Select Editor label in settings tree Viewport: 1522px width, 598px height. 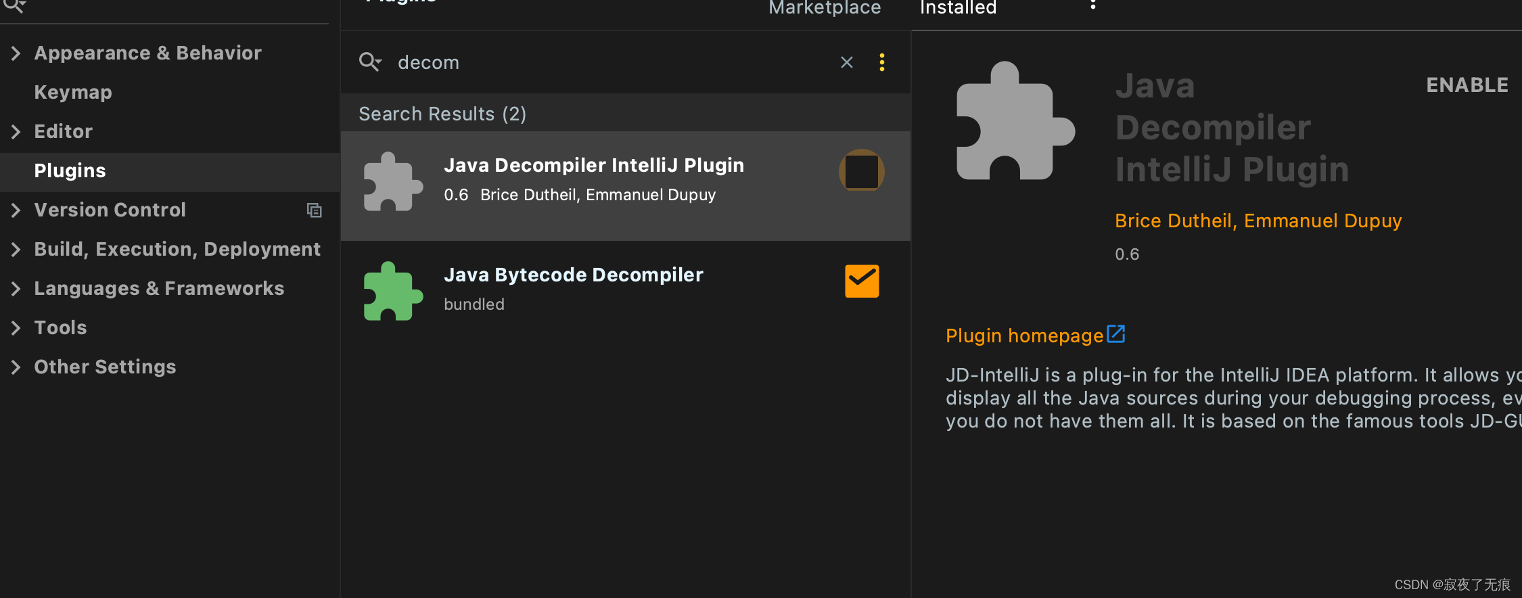63,131
